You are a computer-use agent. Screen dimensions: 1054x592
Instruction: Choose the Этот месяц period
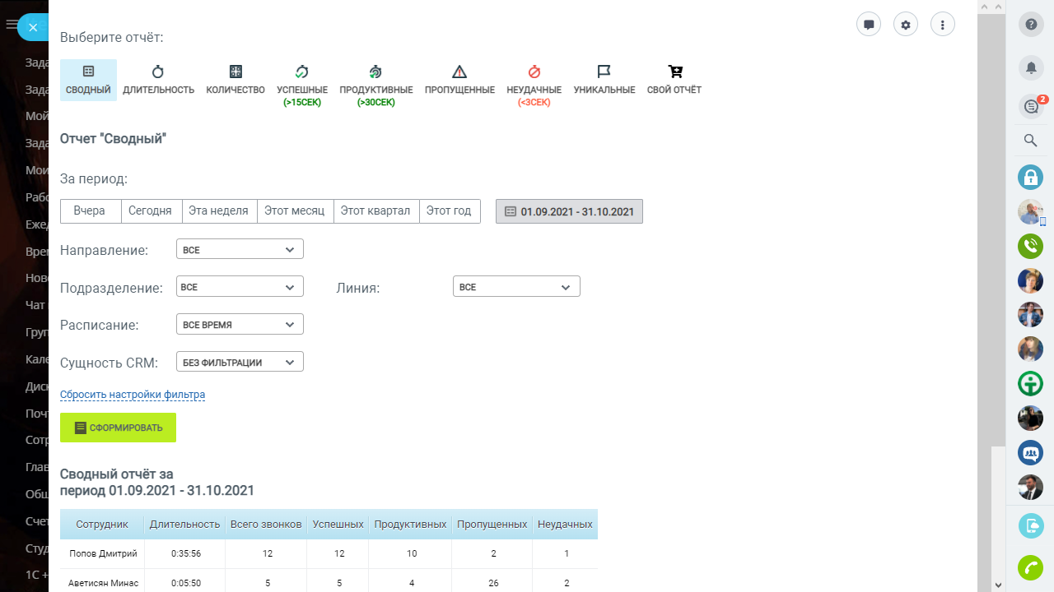point(296,211)
